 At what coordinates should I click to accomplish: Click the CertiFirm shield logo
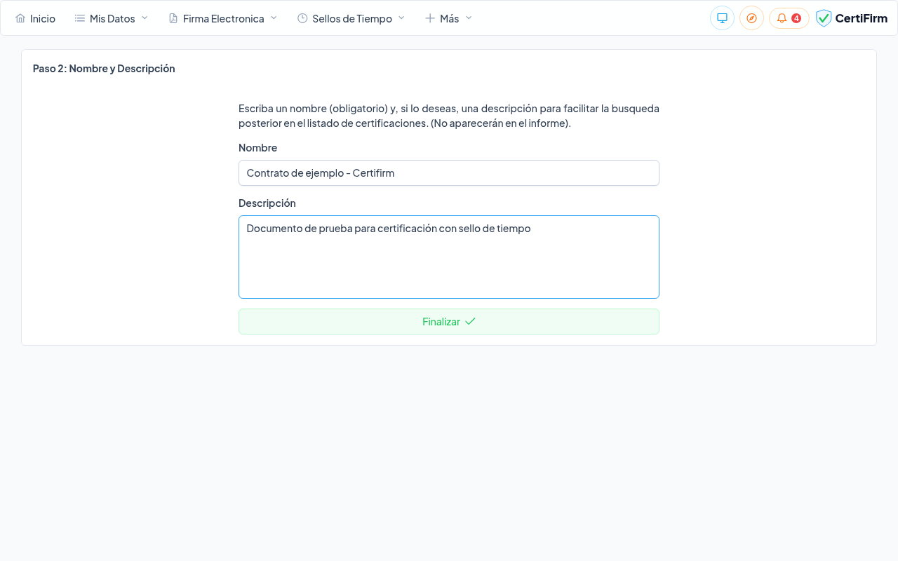[824, 18]
